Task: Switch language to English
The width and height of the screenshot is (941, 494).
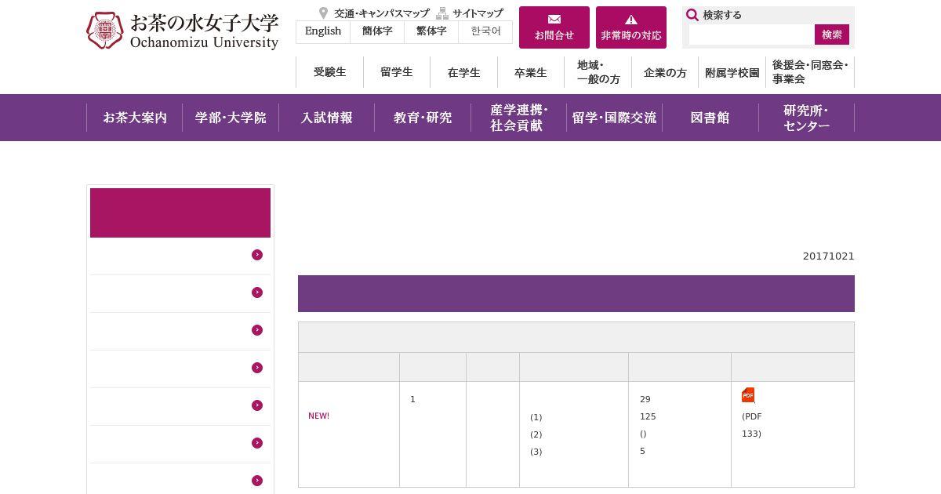Action: [x=323, y=31]
